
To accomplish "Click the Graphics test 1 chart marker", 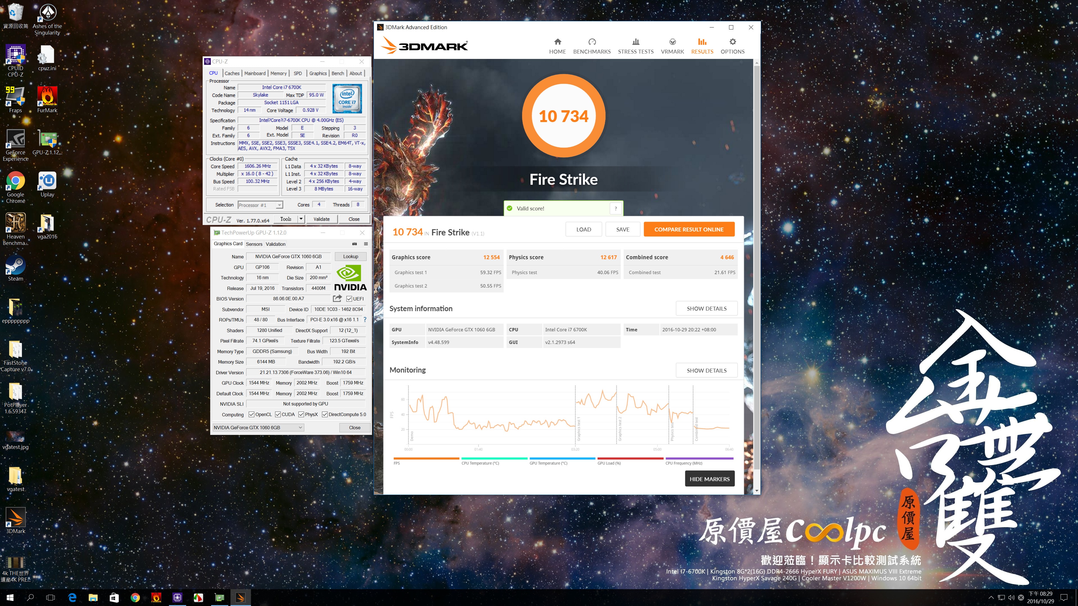I will [x=578, y=429].
